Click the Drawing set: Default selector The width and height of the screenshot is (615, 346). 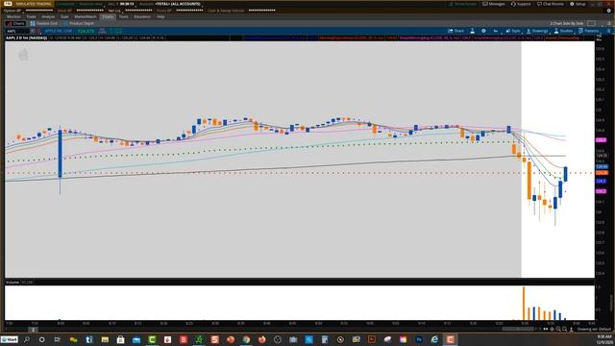(x=594, y=329)
